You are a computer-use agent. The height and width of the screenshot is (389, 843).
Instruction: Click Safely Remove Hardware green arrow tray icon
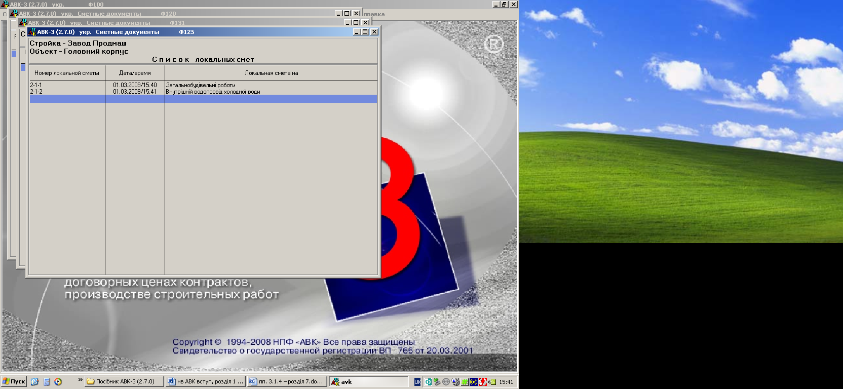coord(437,382)
